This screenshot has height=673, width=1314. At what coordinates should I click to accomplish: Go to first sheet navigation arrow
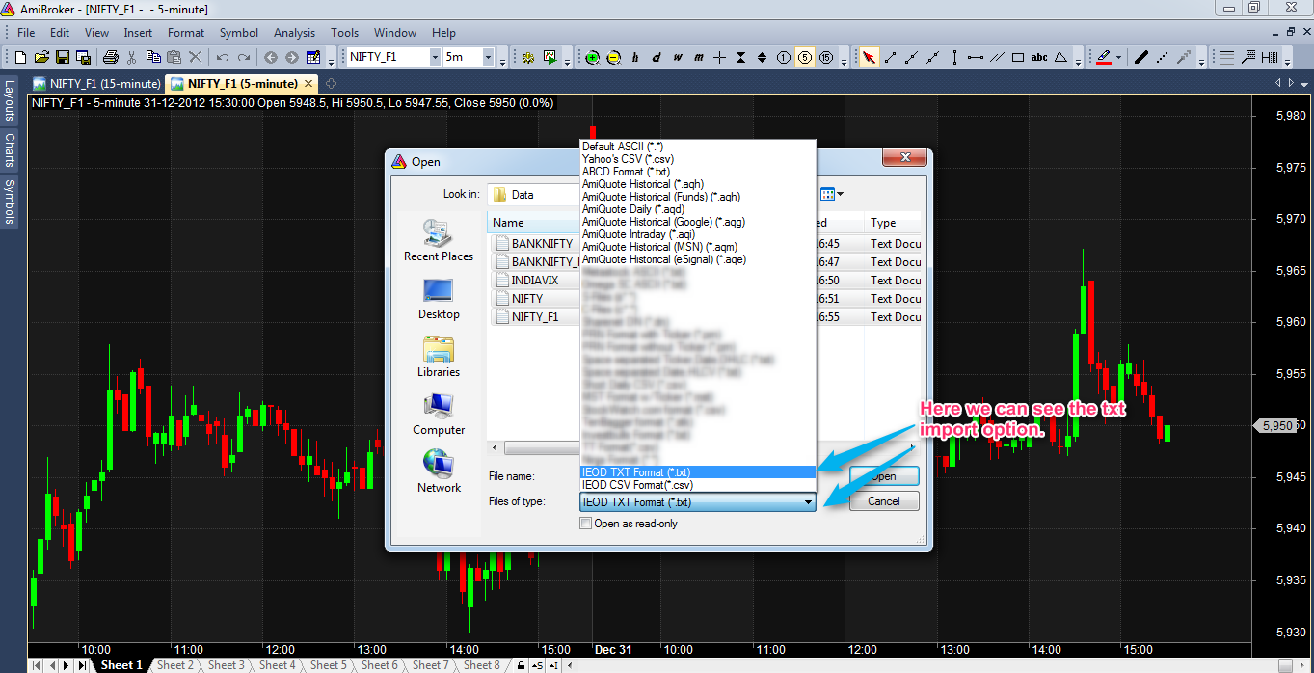click(x=39, y=665)
